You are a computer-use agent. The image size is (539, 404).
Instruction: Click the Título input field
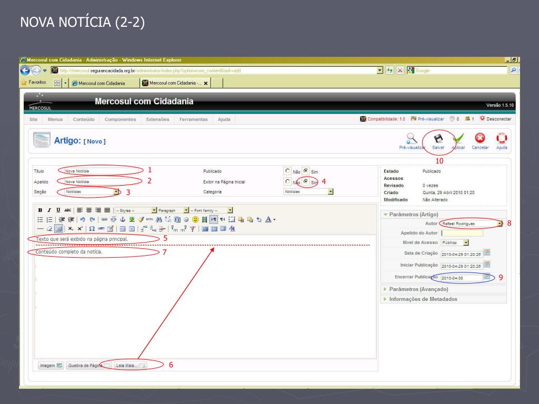(101, 171)
